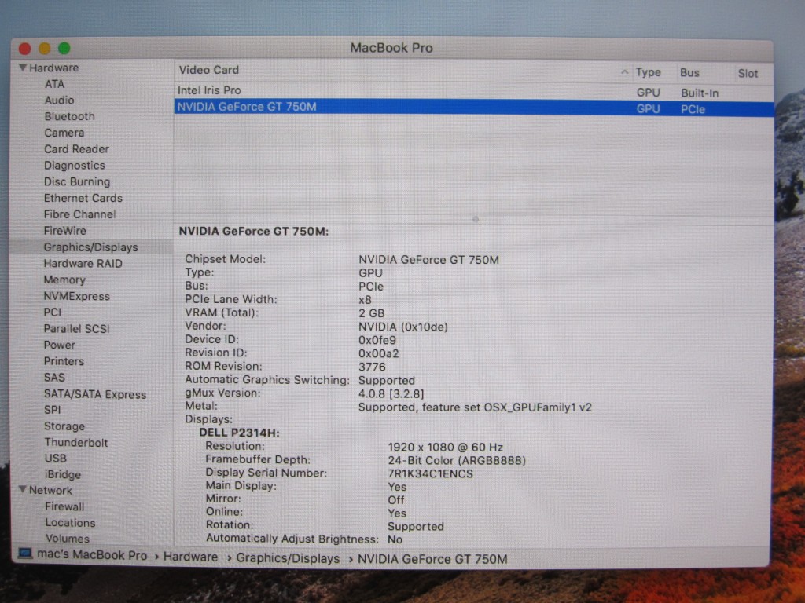
Task: Select NVMExpress in the sidebar
Action: pyautogui.click(x=76, y=296)
